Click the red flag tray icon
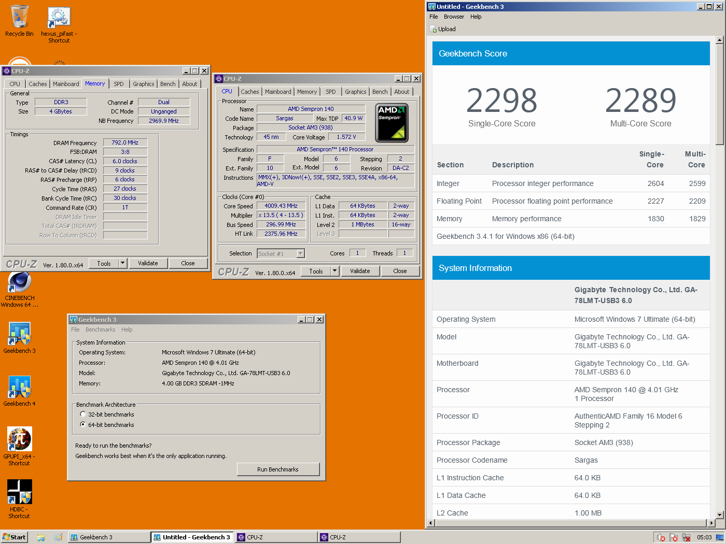This screenshot has height=544, width=726. (674, 538)
